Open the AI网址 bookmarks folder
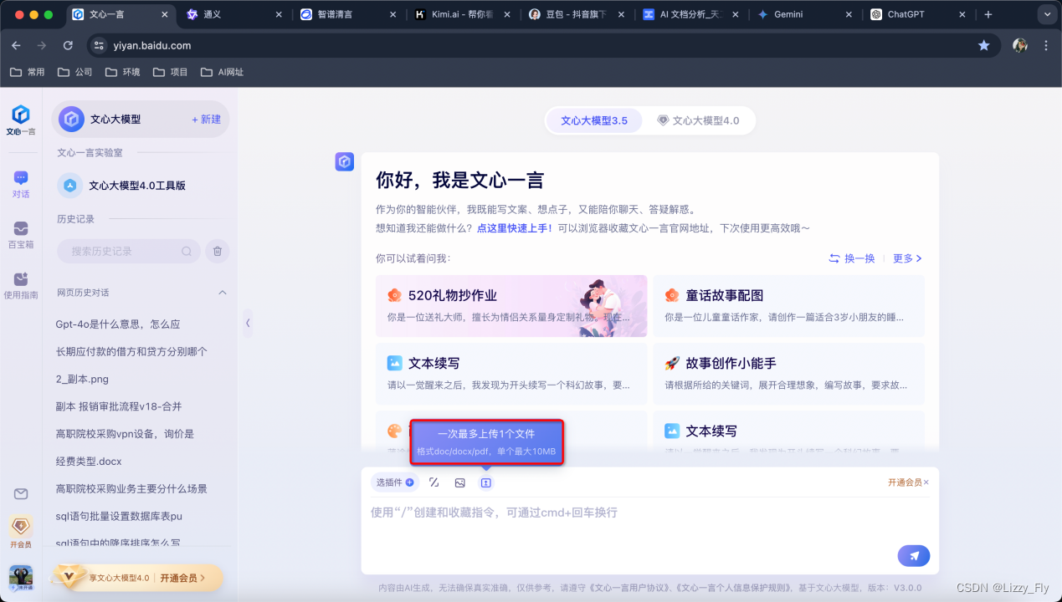 [x=223, y=72]
